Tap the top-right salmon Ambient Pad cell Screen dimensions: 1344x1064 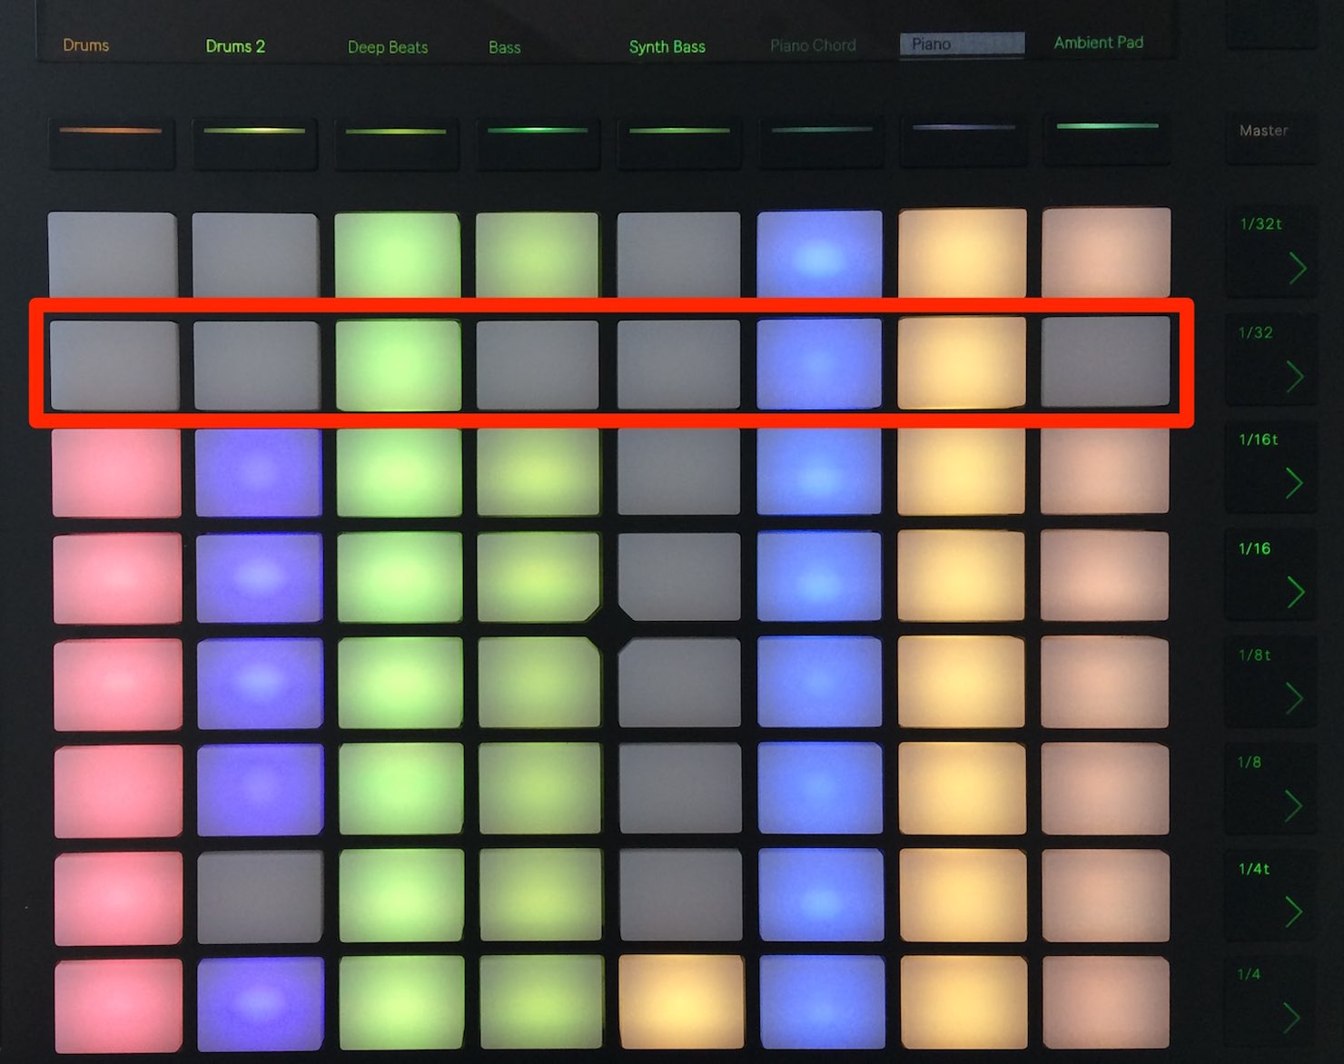coord(1103,256)
